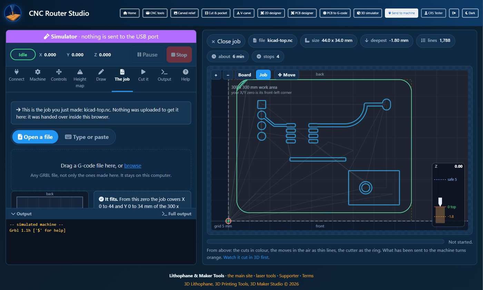Toggle Dark mode
Viewport: 483px width, 290px height.
pyautogui.click(x=470, y=13)
